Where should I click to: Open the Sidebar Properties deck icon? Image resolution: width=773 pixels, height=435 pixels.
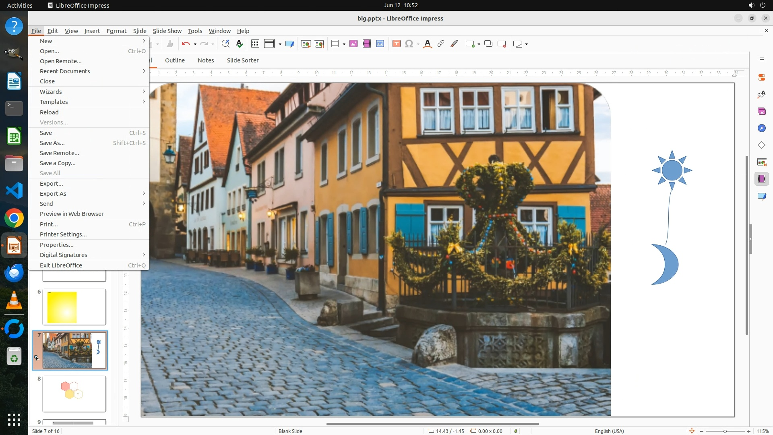pyautogui.click(x=761, y=77)
